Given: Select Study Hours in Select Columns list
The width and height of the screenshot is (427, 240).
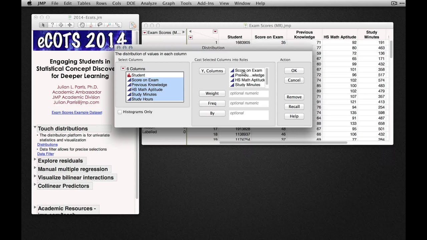Looking at the screenshot, I should tap(155, 99).
